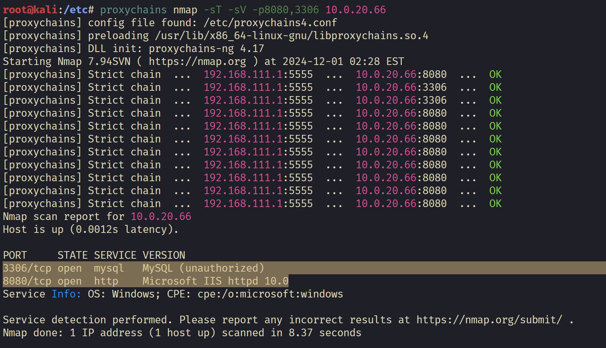The image size is (606, 348).
Task: Click the root@kali prompt text
Action: [x=30, y=10]
